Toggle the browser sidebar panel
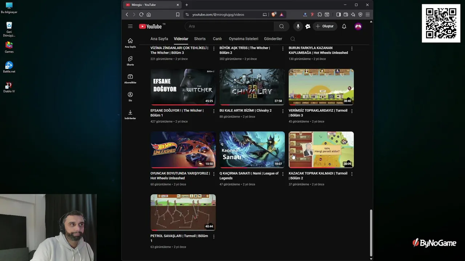 (x=338, y=14)
